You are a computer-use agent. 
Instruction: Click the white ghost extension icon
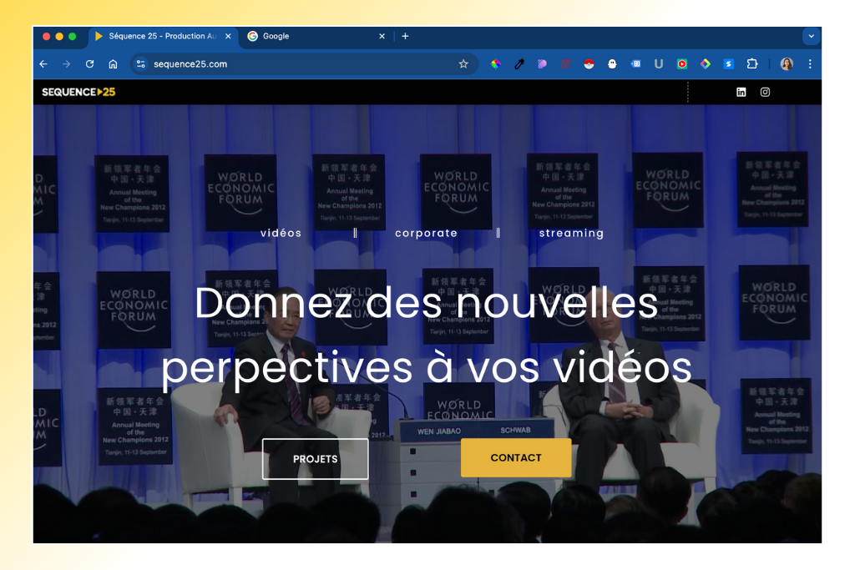coord(612,64)
